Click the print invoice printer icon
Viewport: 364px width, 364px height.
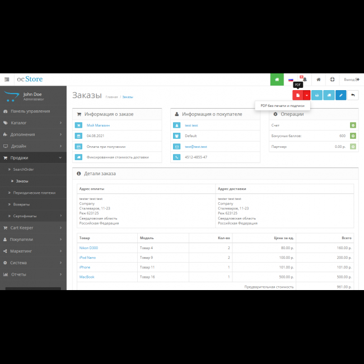317,95
